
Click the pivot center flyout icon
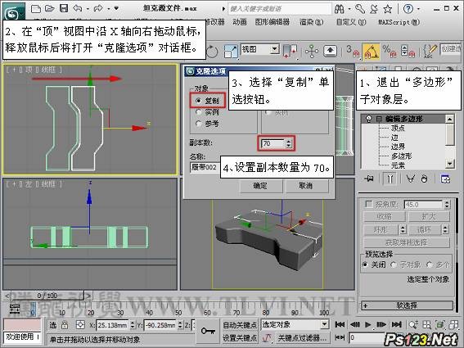(290, 51)
